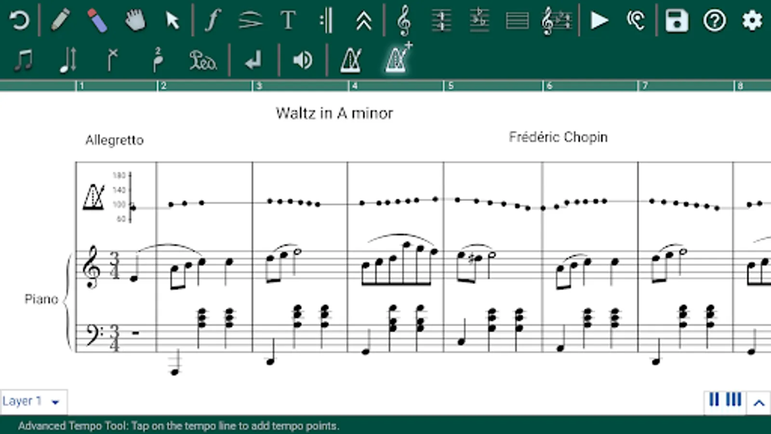Click the metronome icon on the tempo track
771x434 pixels.
pyautogui.click(x=93, y=197)
